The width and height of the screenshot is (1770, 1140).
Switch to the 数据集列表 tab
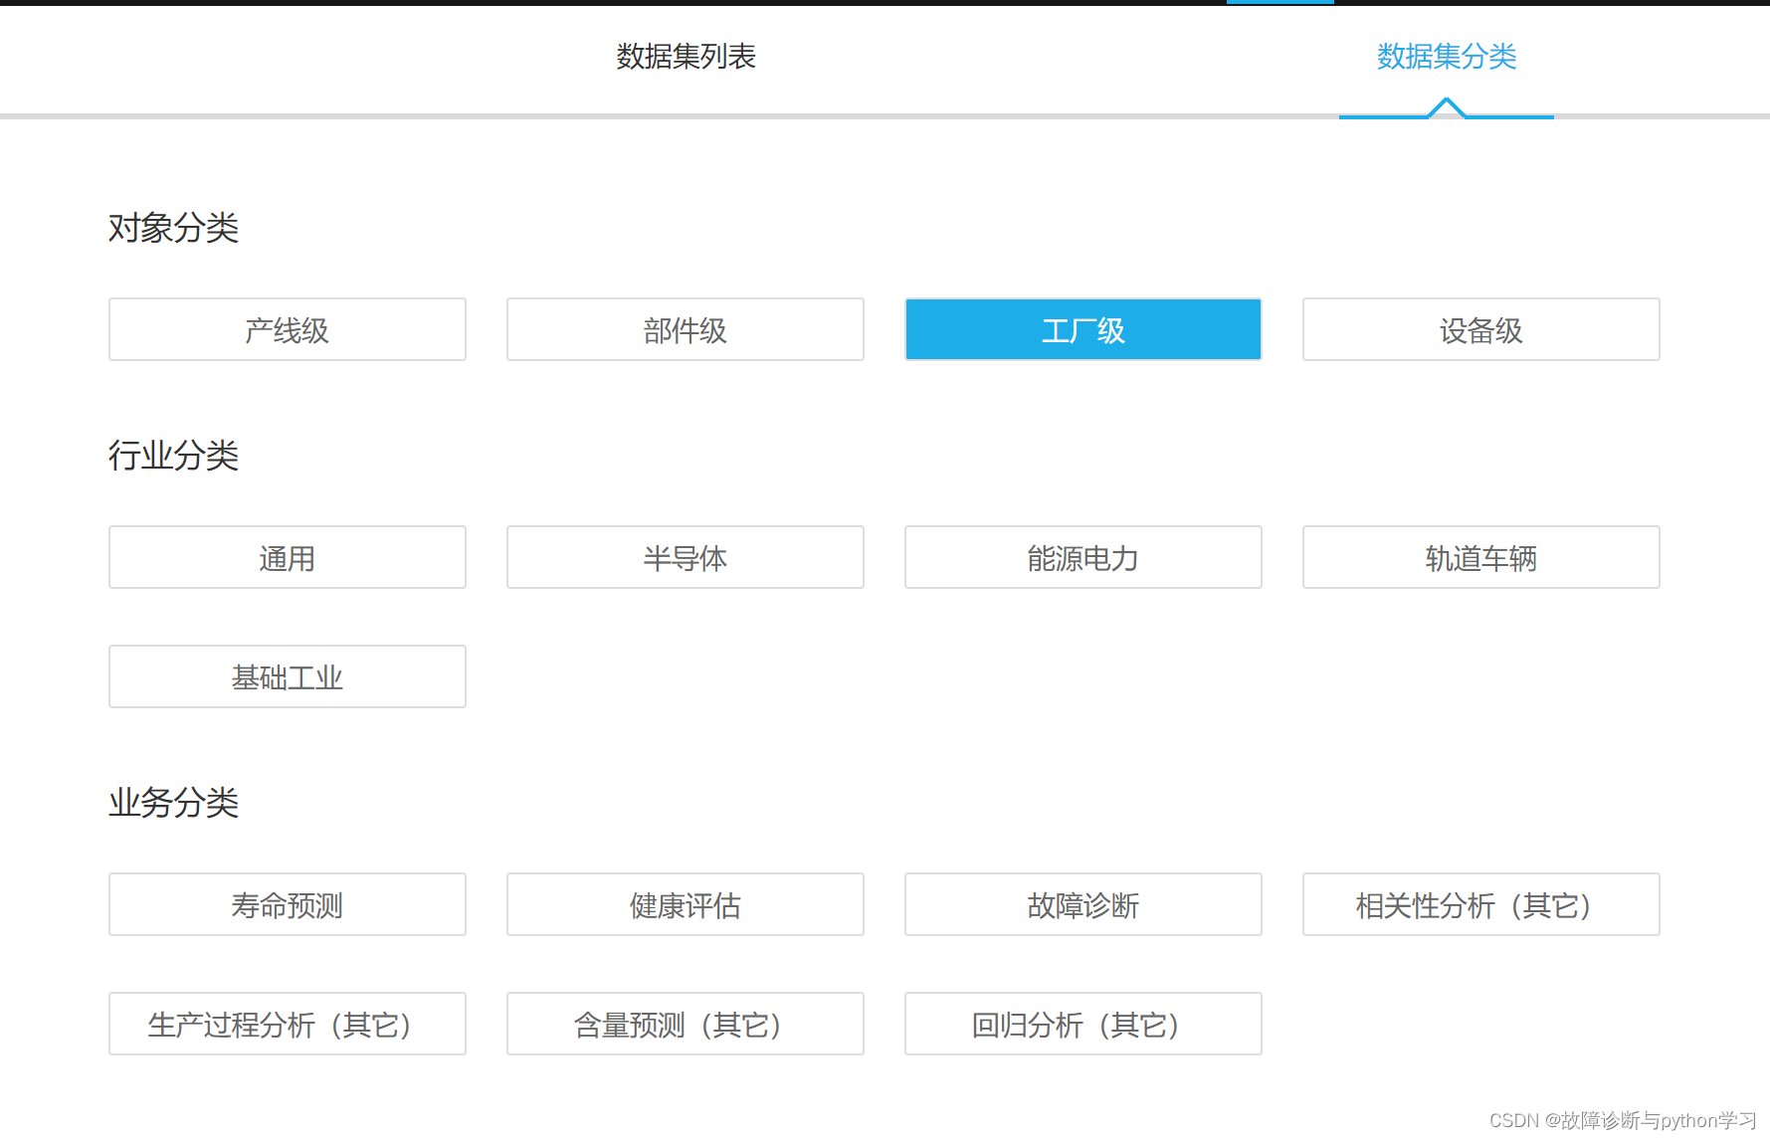click(686, 57)
